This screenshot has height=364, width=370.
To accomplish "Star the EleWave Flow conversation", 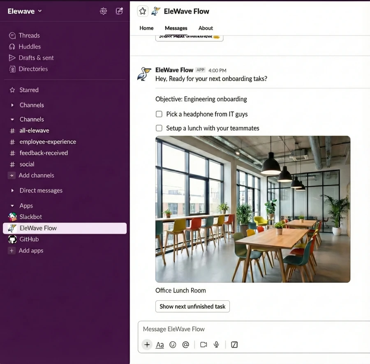I will point(142,11).
